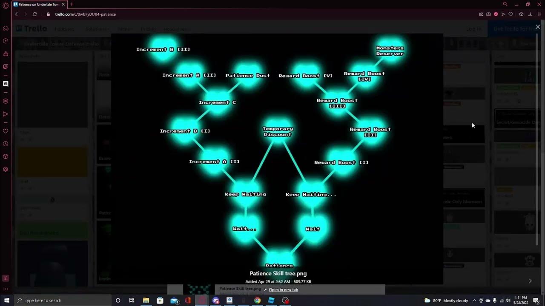Go back to the previous page
This screenshot has width=545, height=306.
point(17,14)
